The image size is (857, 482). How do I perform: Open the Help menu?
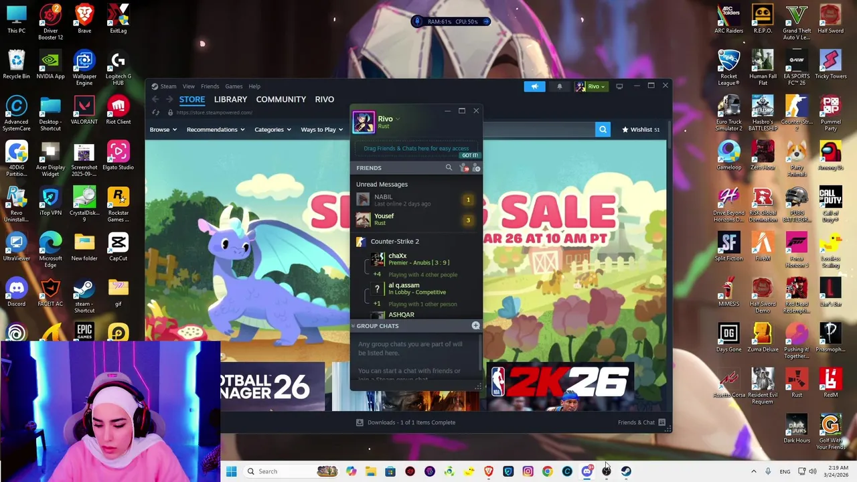(254, 86)
